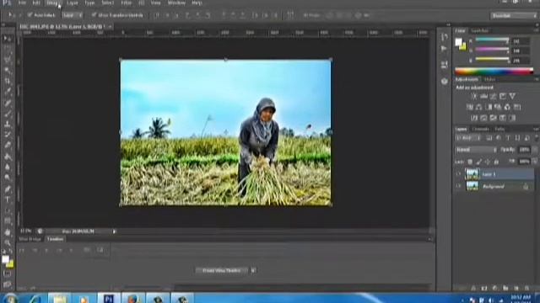Select the Zoom tool
This screenshot has width=540, height=303.
[7, 243]
